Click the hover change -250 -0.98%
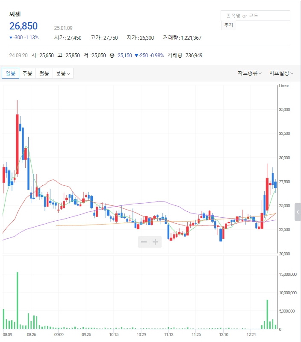The width and height of the screenshot is (301, 342). click(x=149, y=56)
